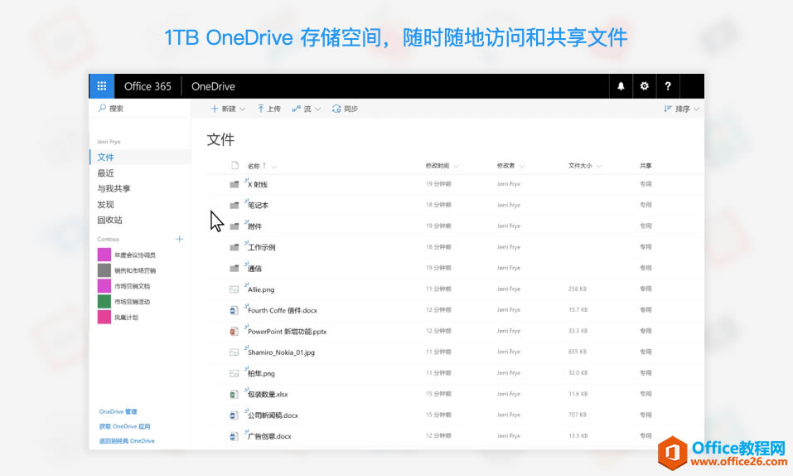793x476 pixels.
Task: Open the 工作示例 folder name
Action: [262, 248]
